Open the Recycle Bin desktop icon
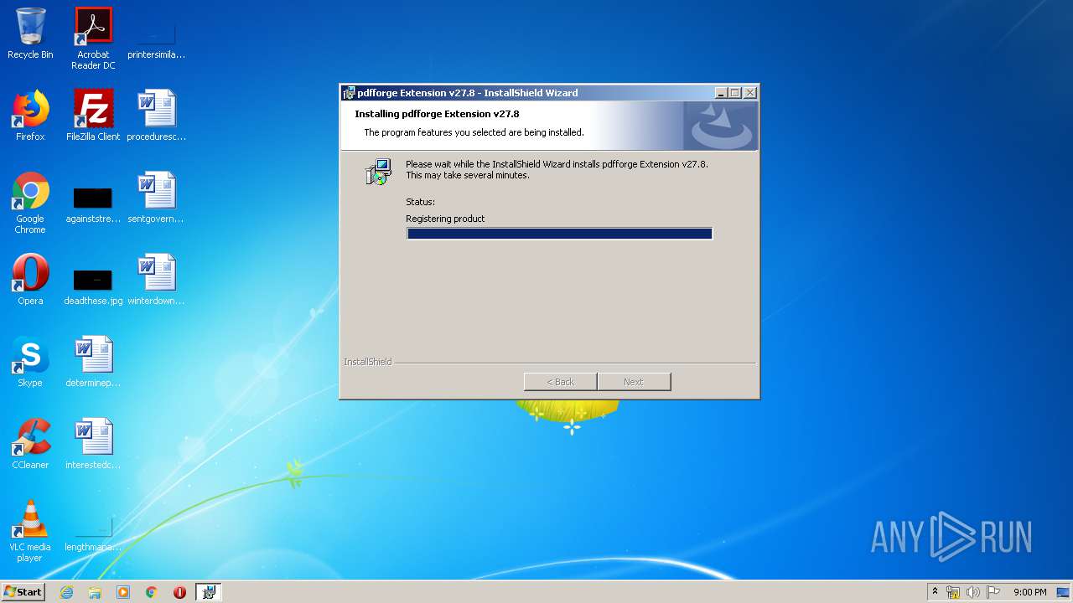1073x603 pixels. [30, 33]
